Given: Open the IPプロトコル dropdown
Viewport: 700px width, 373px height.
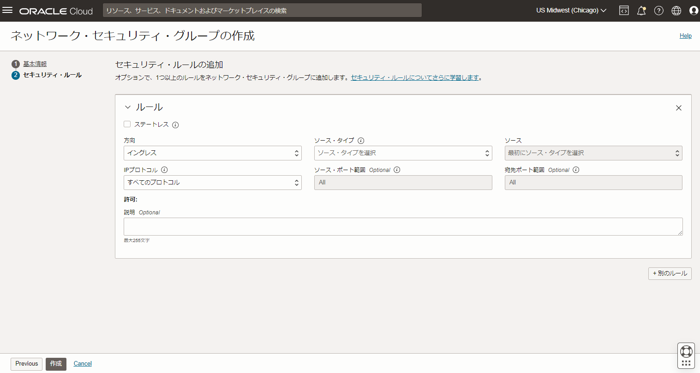Looking at the screenshot, I should [213, 183].
